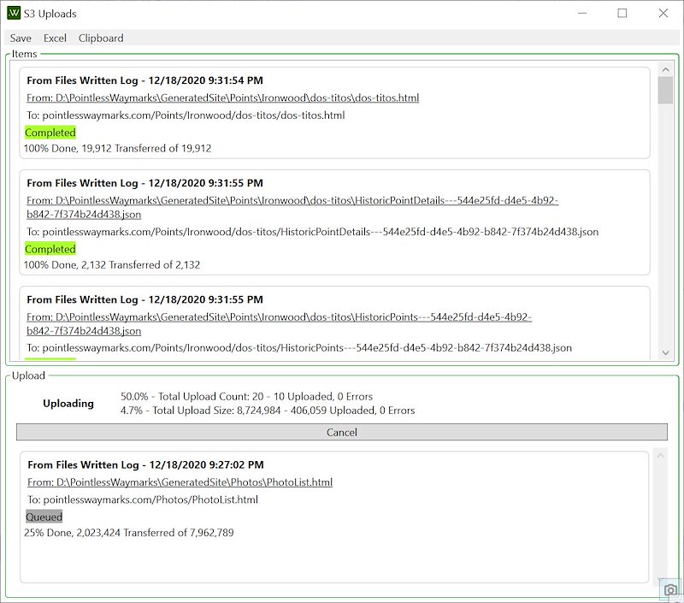Click the Queued status label

(44, 517)
